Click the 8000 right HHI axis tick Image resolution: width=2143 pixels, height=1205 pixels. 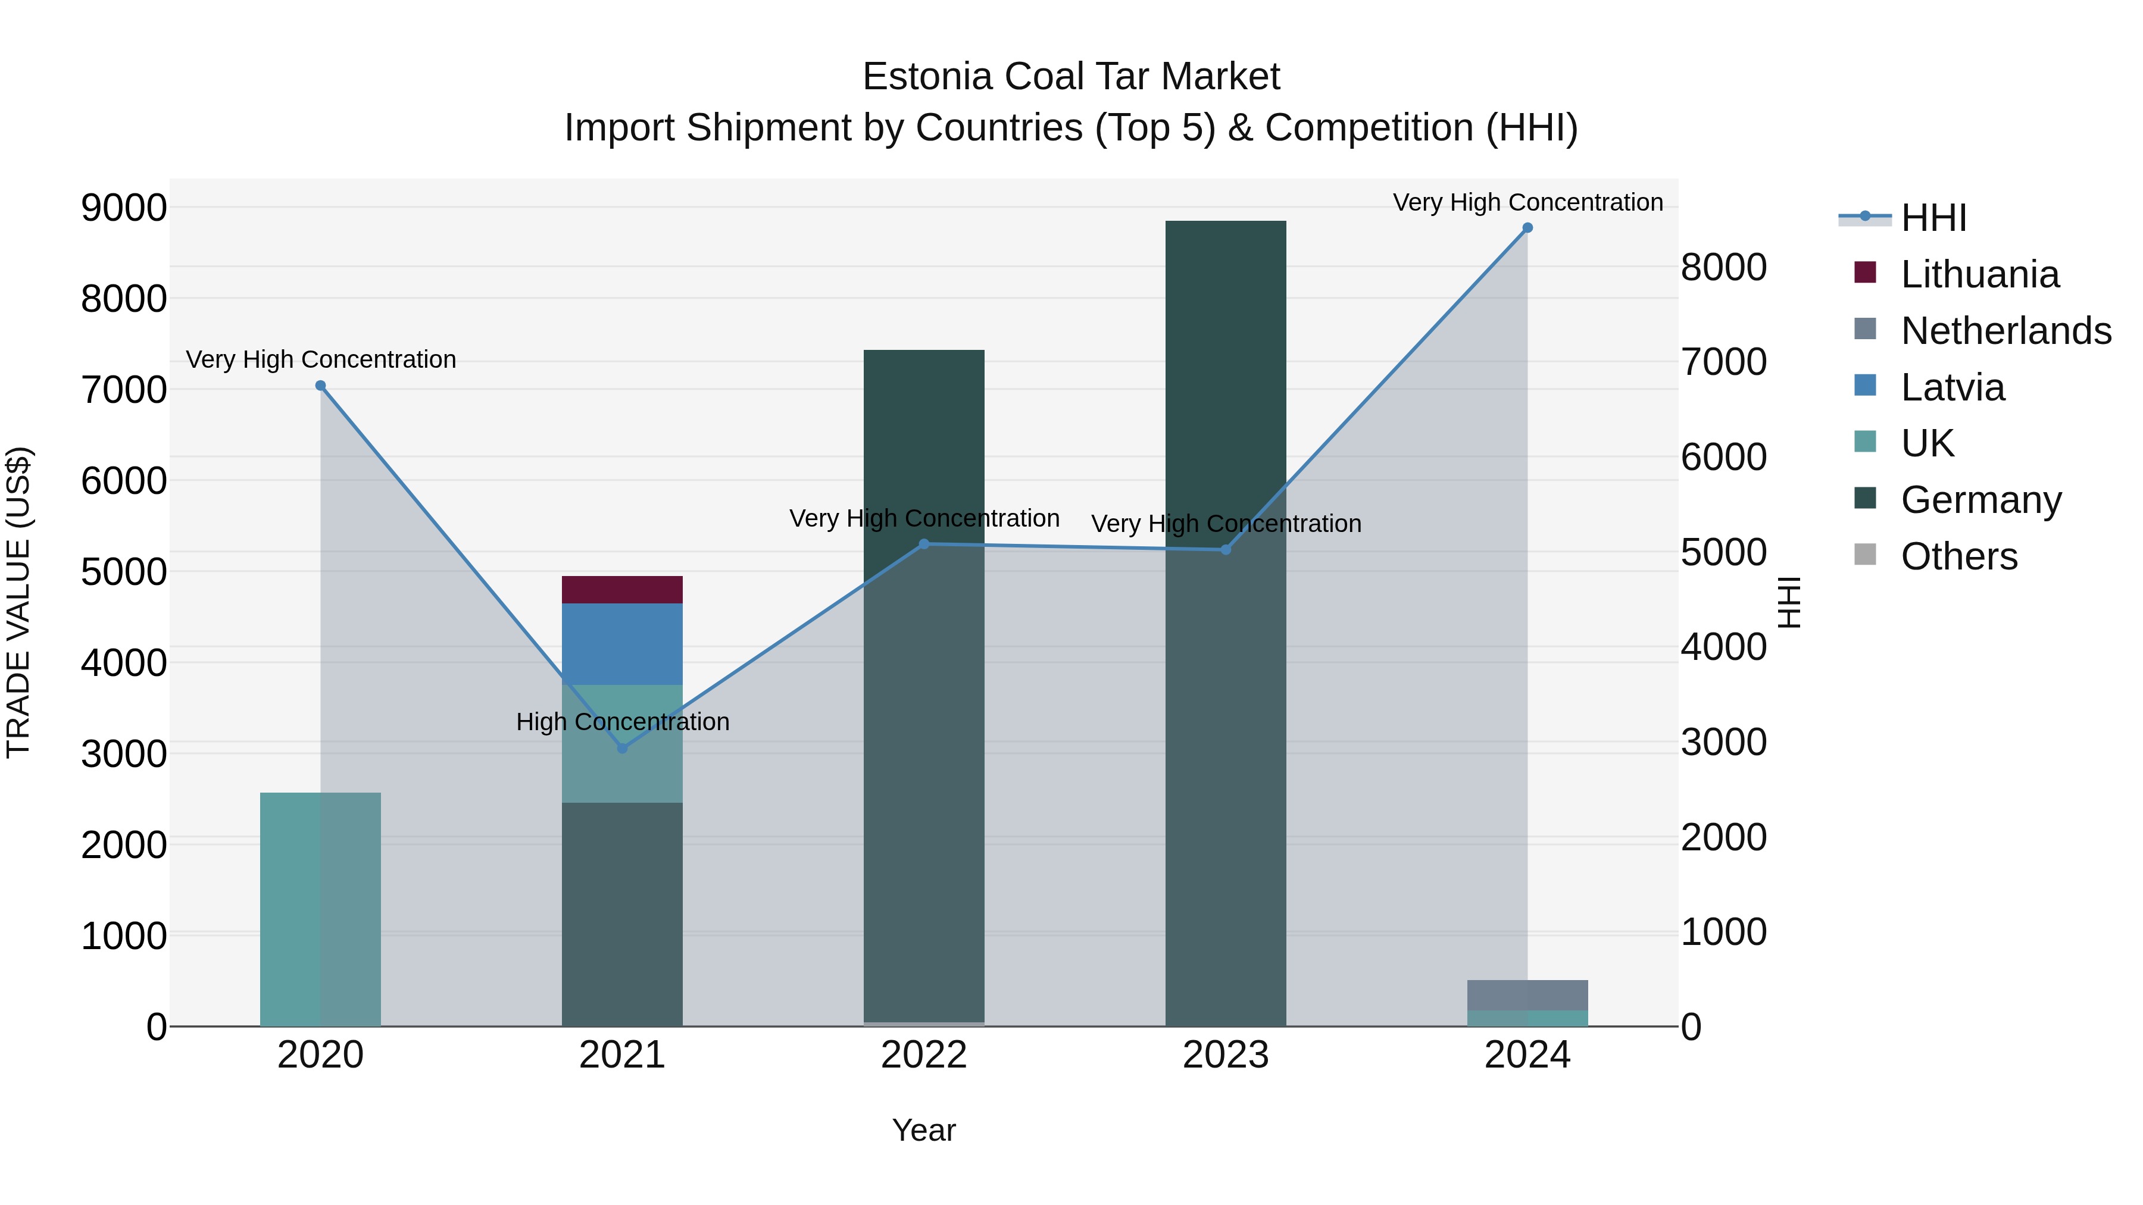click(x=1724, y=268)
